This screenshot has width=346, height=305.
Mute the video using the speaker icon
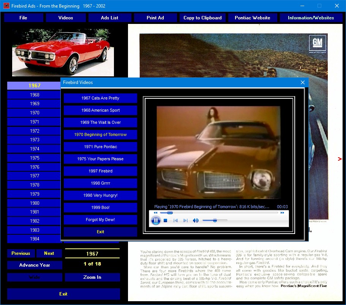tap(196, 220)
